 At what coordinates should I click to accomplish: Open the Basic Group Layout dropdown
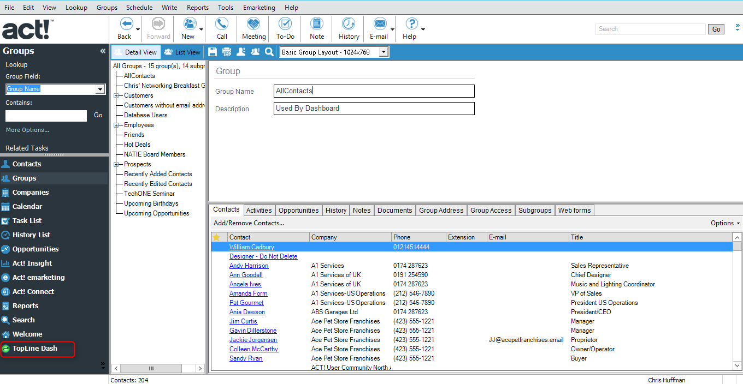click(x=384, y=52)
